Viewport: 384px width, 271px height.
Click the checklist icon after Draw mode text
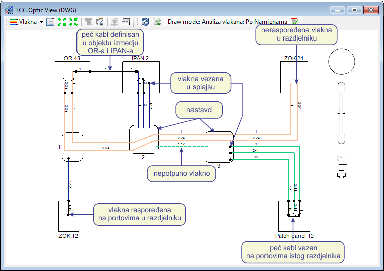click(294, 22)
